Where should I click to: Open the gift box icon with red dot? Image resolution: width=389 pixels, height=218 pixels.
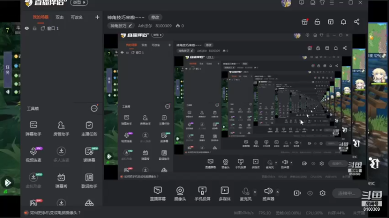(x=305, y=22)
